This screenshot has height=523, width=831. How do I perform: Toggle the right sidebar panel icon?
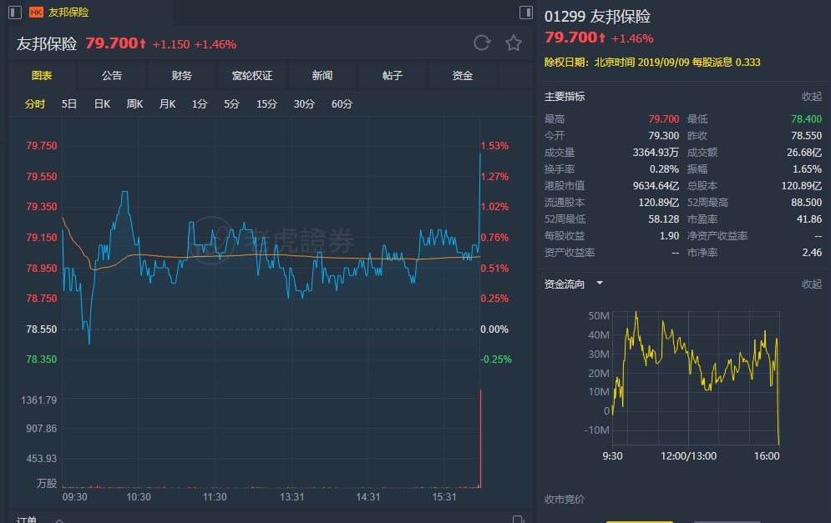[525, 13]
